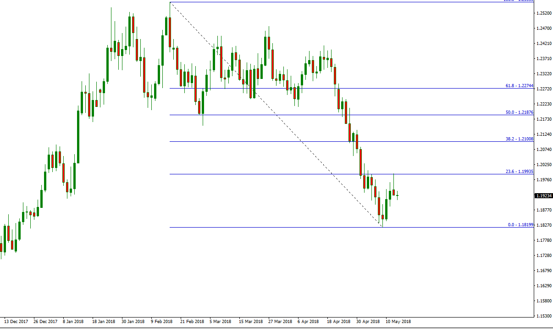Click the 9 Feb 2018 date label

point(161,322)
